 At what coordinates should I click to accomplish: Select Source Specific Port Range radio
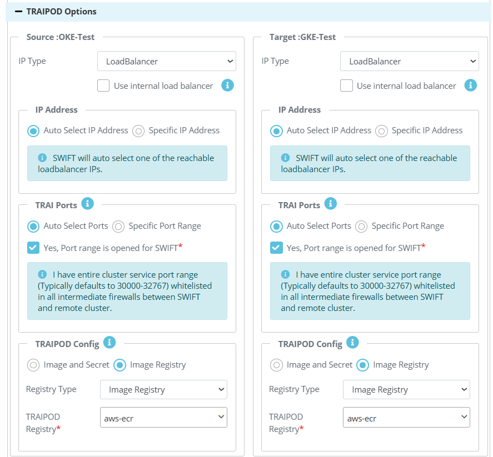click(118, 227)
